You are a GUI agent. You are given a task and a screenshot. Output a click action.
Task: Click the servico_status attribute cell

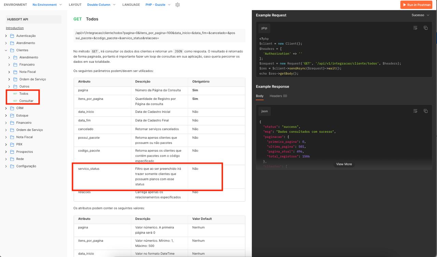[102, 177]
